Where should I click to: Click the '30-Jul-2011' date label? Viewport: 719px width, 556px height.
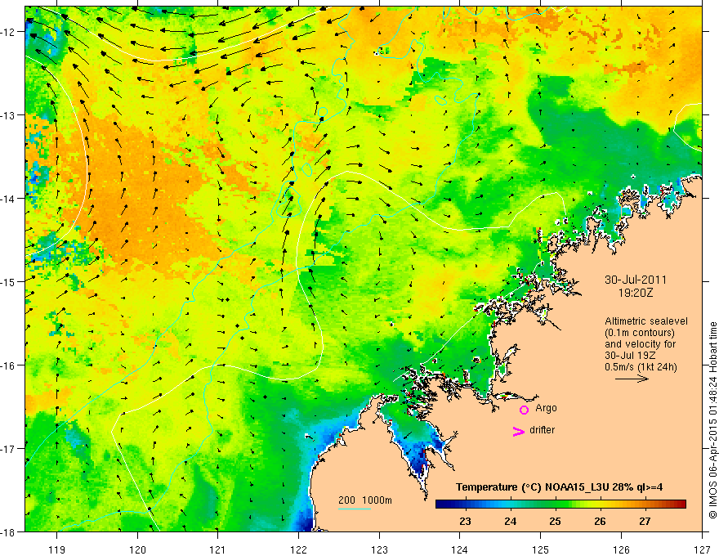pyautogui.click(x=636, y=280)
